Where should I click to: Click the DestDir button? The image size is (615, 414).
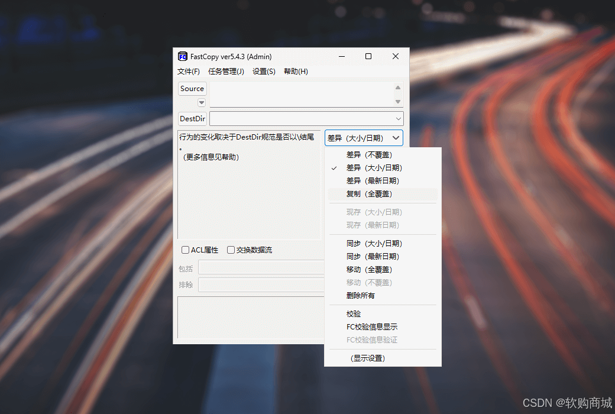click(x=192, y=118)
